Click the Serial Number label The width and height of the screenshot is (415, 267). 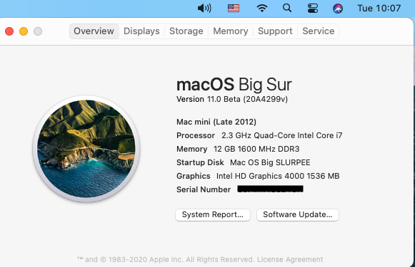(204, 189)
